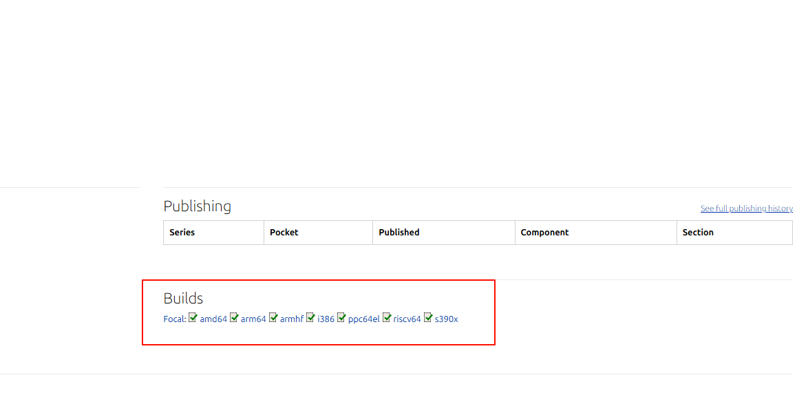Click the Published column header

(x=399, y=233)
